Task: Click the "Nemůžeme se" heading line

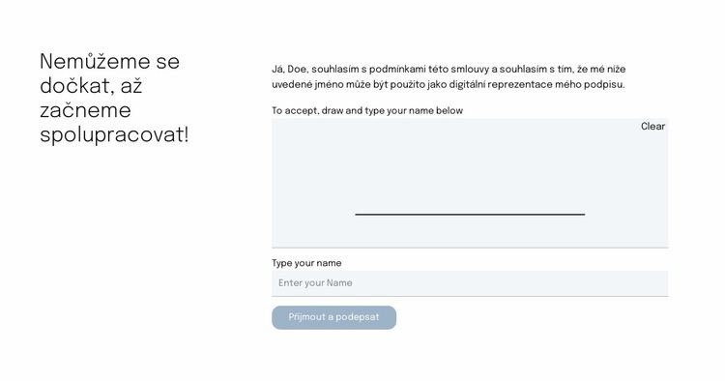Action: 109,62
